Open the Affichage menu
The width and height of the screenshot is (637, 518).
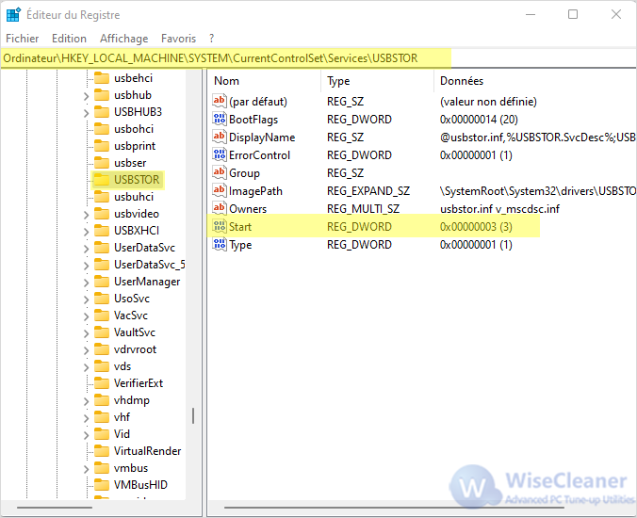pyautogui.click(x=123, y=39)
